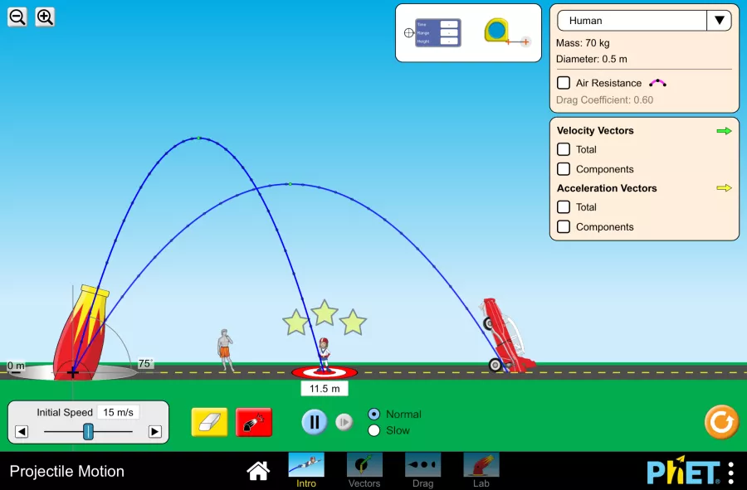Switch to the Lab screen tab
Screen dimensions: 747x490
[x=481, y=469]
